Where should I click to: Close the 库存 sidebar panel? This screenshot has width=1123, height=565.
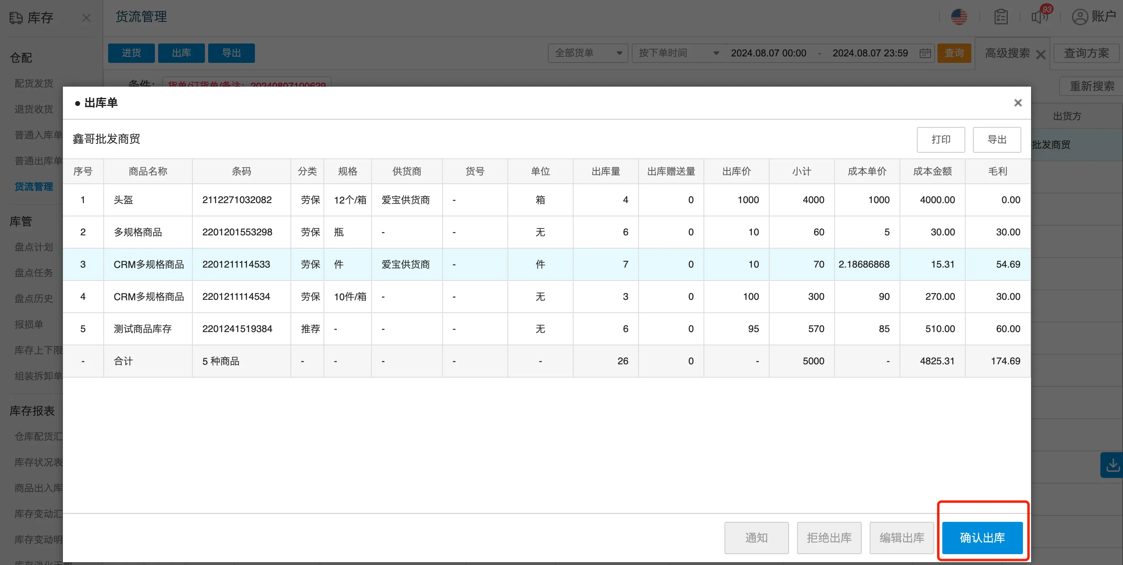pos(86,18)
